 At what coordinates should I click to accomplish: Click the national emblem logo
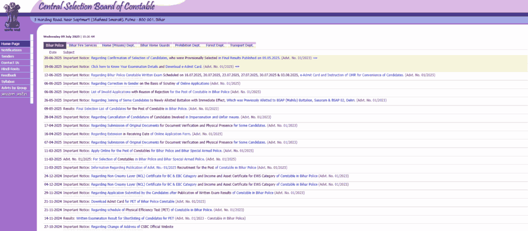tap(11, 15)
